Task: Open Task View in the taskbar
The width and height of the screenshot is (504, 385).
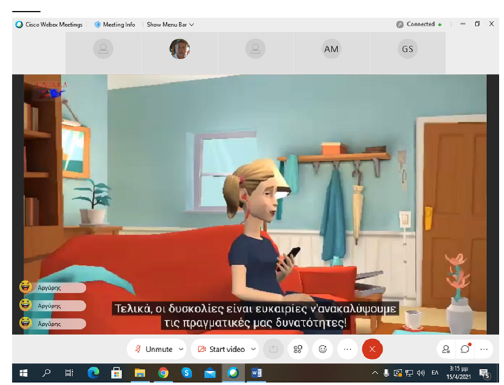Action: (x=69, y=373)
